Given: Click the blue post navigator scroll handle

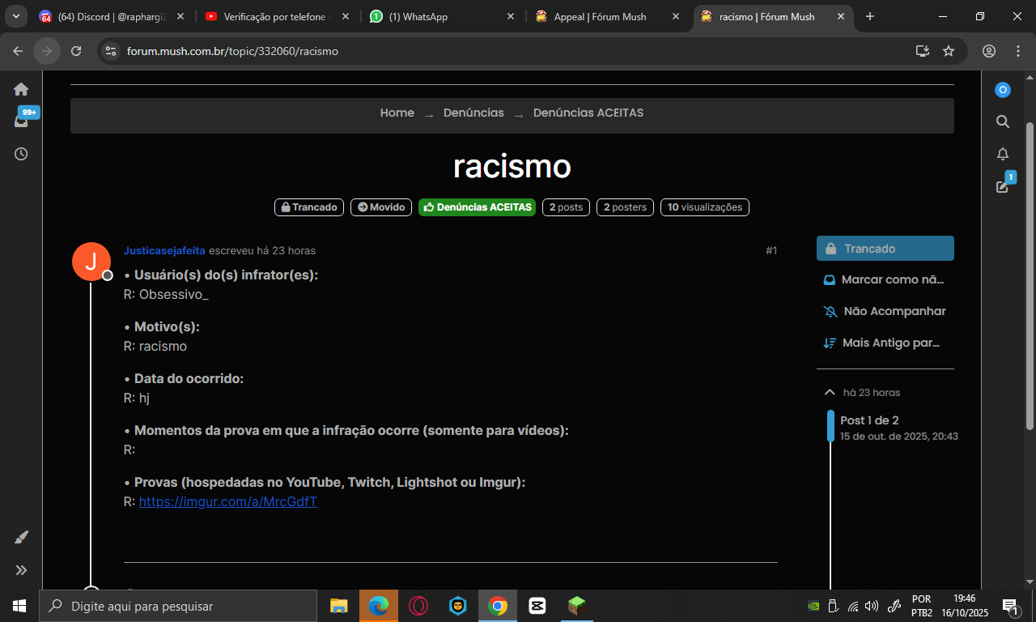Looking at the screenshot, I should point(830,426).
